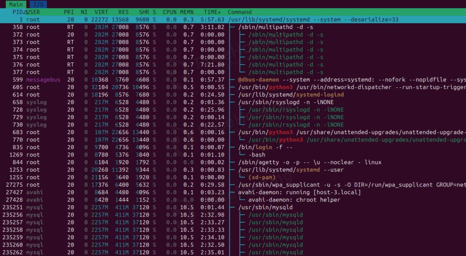Click the TIME+ value 3:11.82
This screenshot has height=256, width=466.
(x=212, y=27)
